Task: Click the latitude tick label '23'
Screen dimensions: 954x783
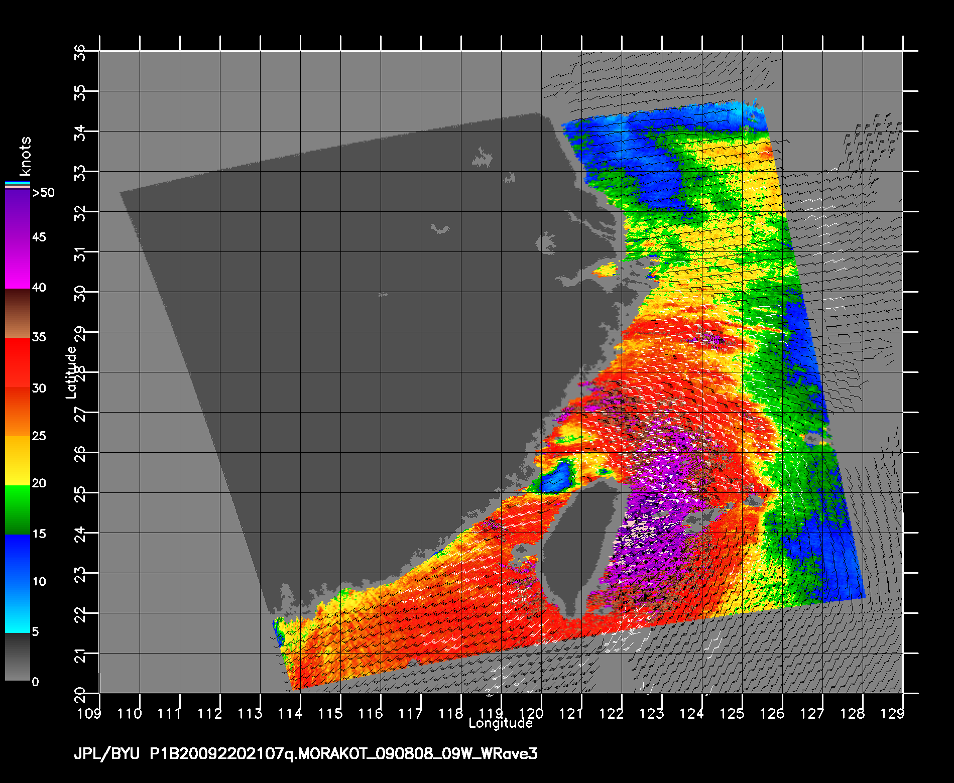Action: tap(80, 574)
